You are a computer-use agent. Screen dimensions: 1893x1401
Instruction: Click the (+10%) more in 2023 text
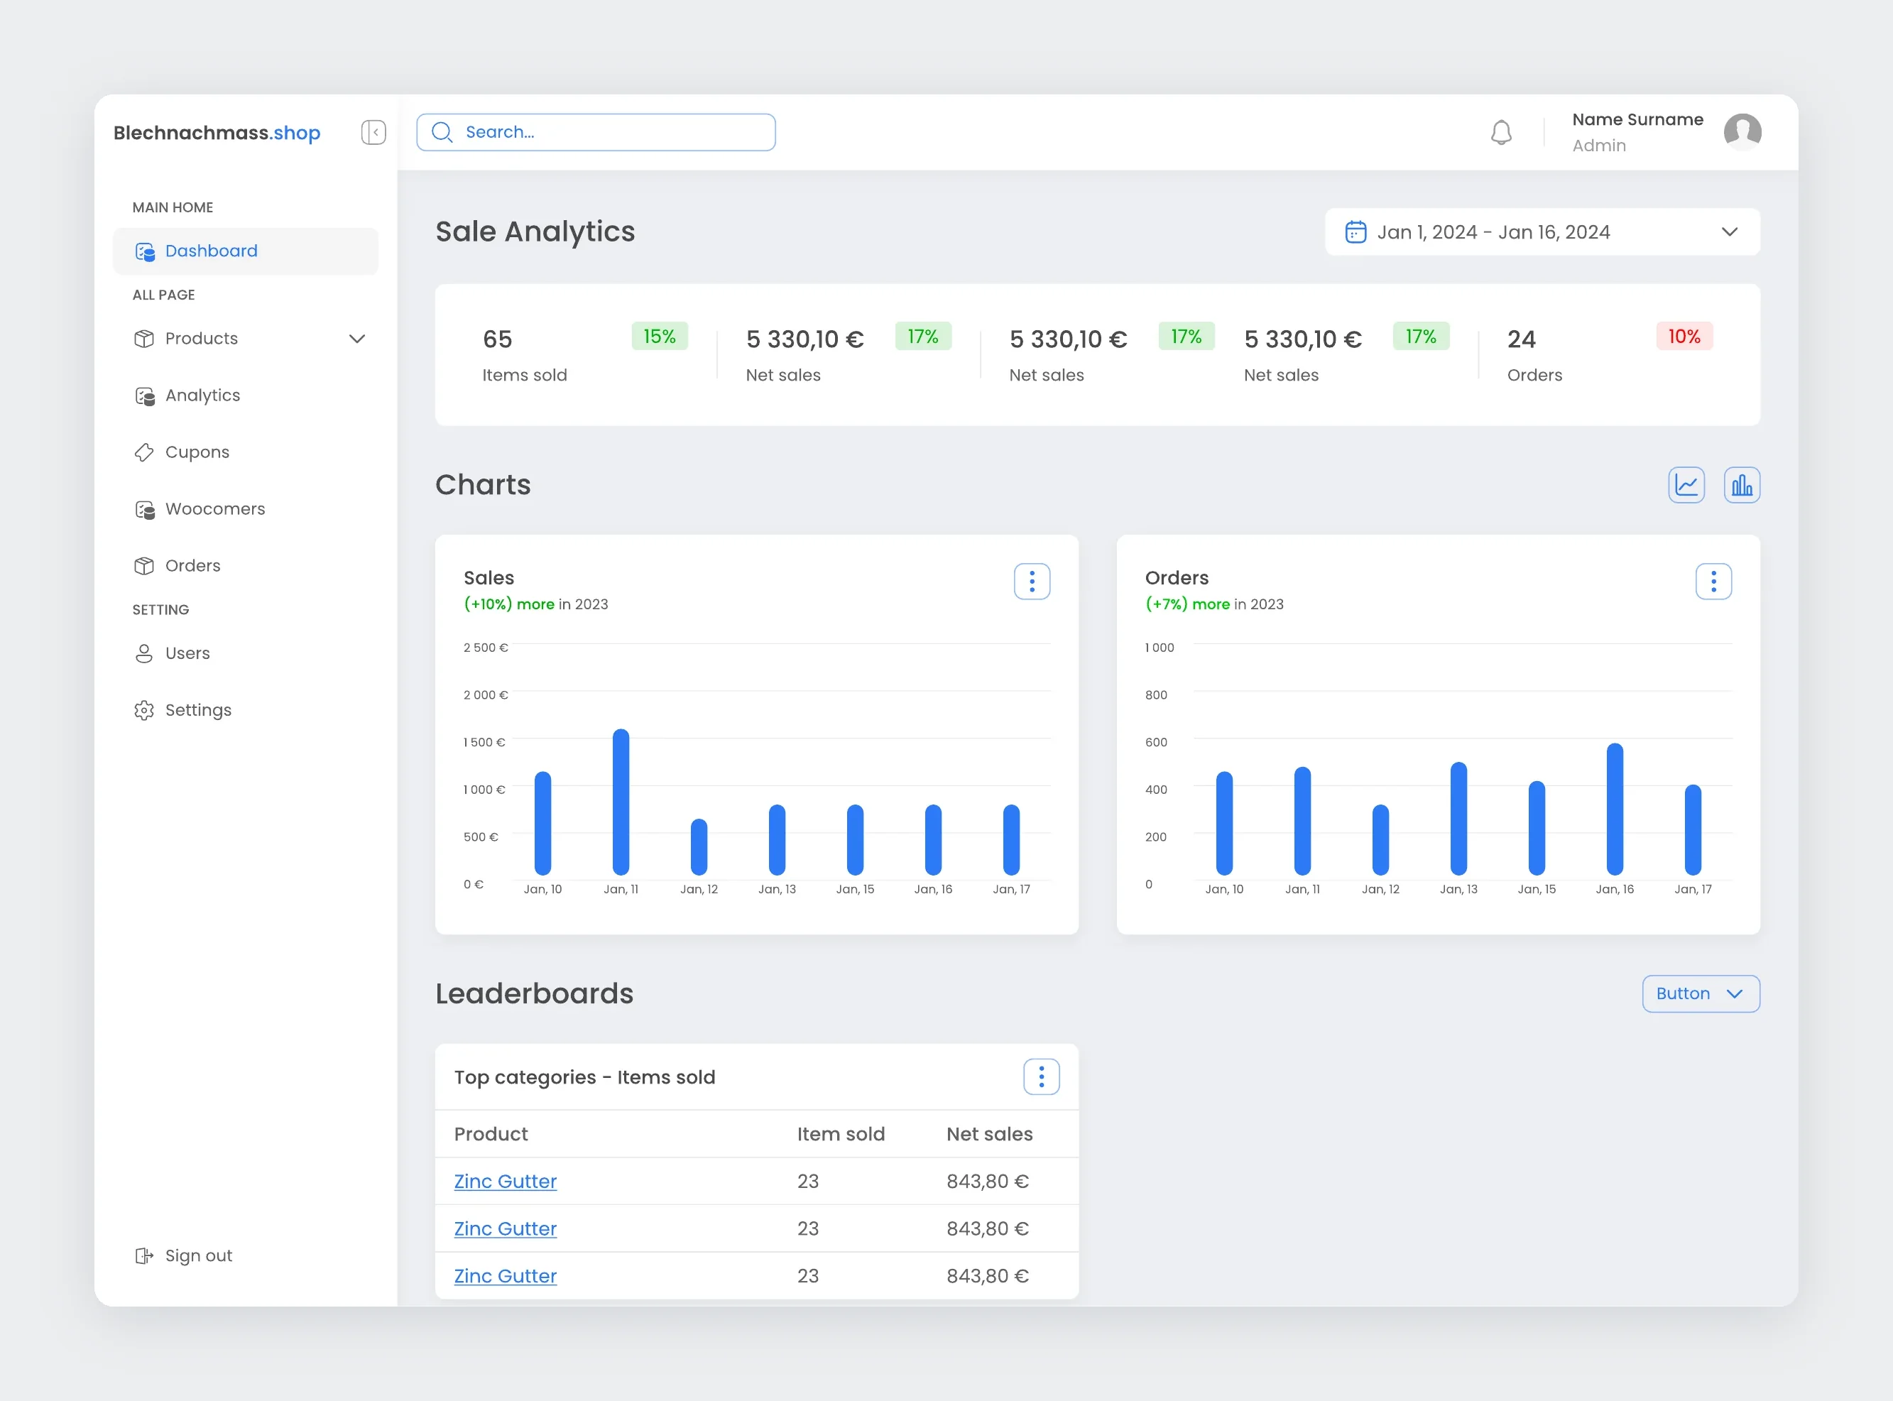point(536,605)
